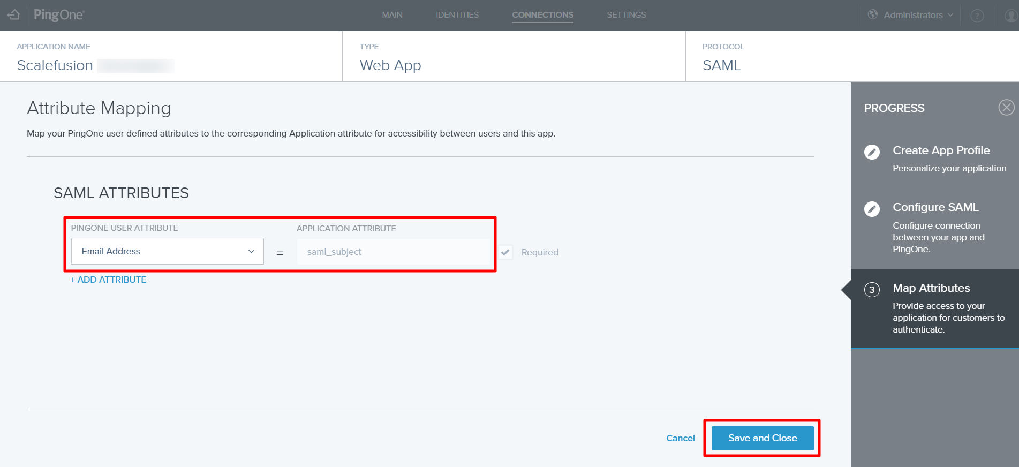Switch to the IDENTITIES tab
Screen dimensions: 1019x467
tap(457, 15)
